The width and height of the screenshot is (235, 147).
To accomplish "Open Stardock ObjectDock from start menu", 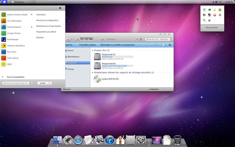I will pos(13,45).
